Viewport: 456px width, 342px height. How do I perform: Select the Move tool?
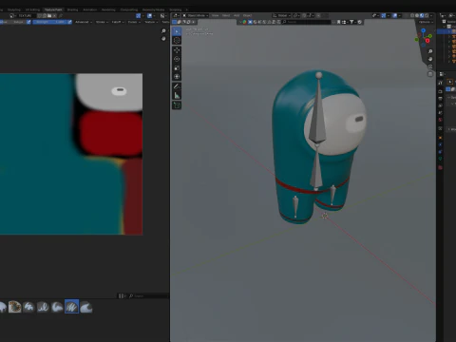177,50
